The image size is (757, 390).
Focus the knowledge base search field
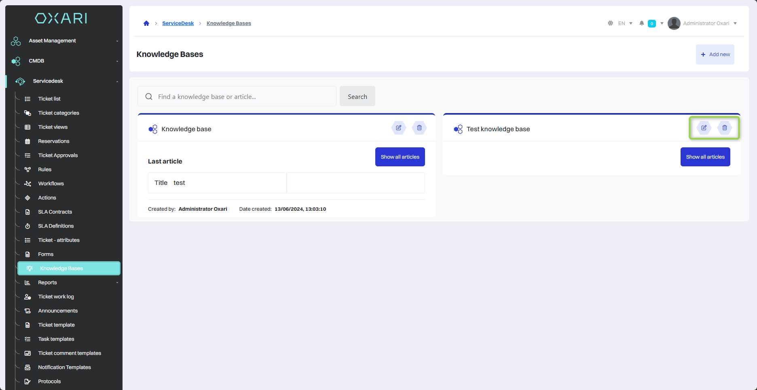coord(243,97)
